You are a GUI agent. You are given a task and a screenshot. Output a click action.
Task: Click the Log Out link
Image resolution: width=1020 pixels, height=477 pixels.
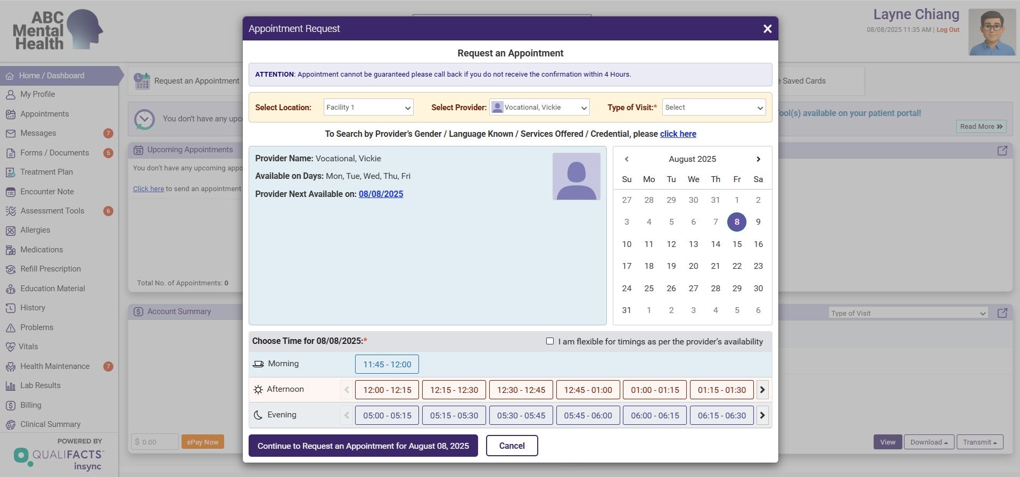pos(948,30)
